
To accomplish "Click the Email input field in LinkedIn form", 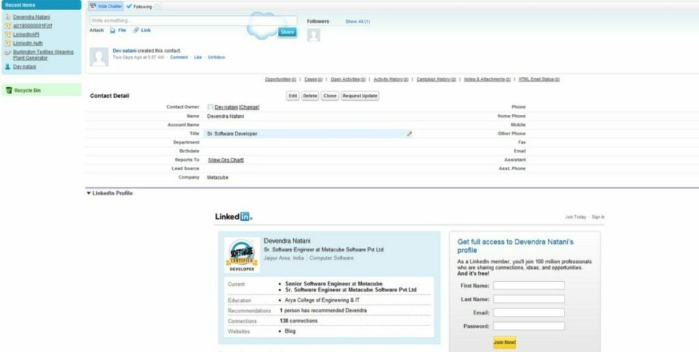I will (x=529, y=313).
